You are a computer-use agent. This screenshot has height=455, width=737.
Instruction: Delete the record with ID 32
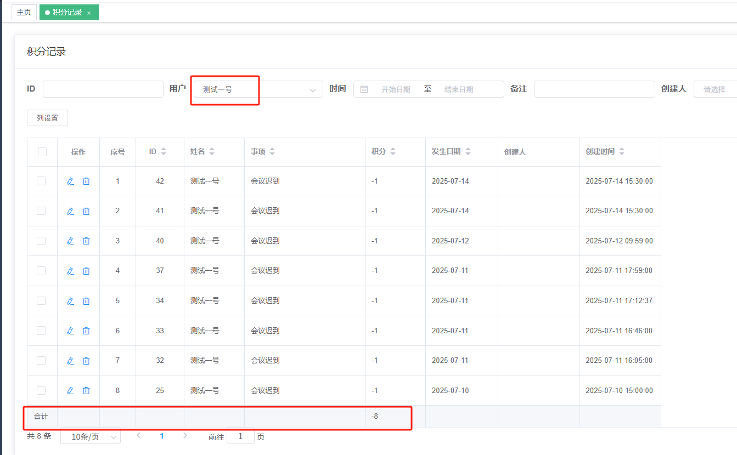click(86, 361)
